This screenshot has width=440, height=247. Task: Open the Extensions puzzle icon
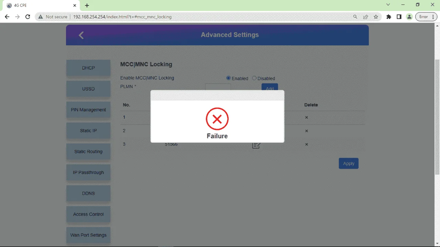click(x=389, y=16)
